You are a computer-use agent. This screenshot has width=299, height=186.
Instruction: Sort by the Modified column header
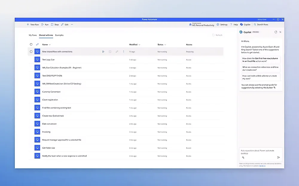click(x=135, y=44)
